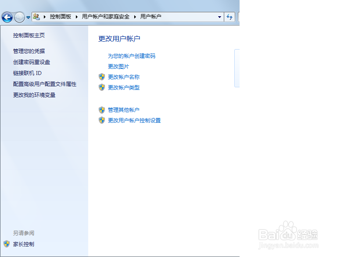
Task: Click shield icon beside 更改帐户类型
Action: [102, 87]
